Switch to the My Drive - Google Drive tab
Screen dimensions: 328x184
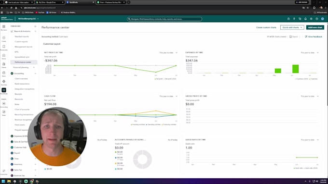(x=49, y=2)
